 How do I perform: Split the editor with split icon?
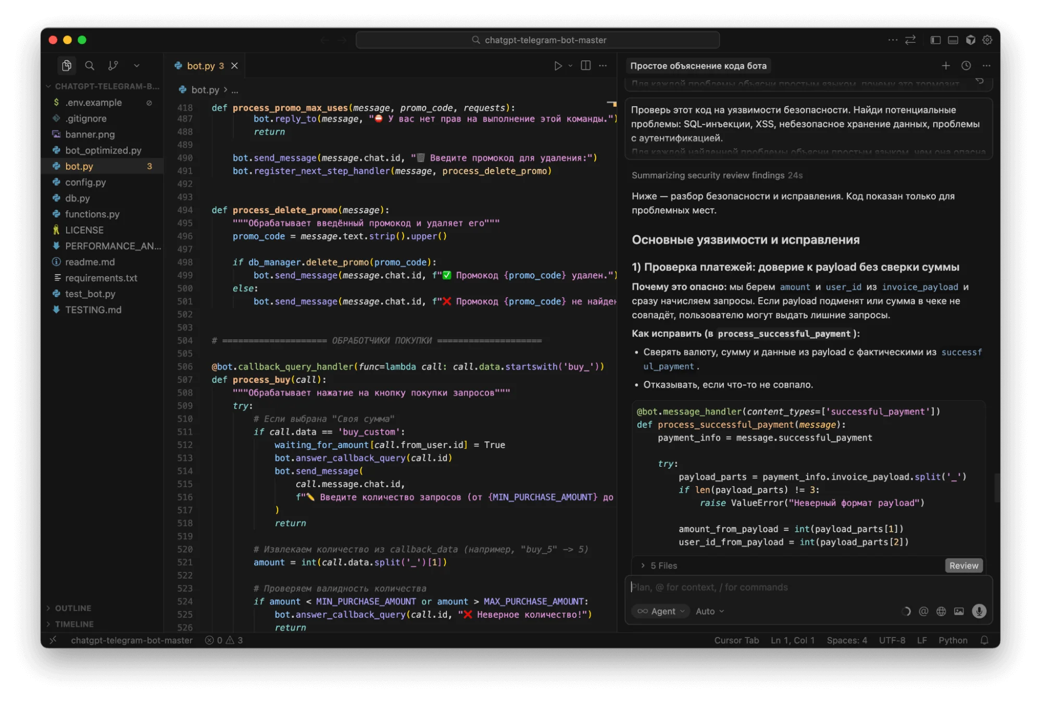[x=586, y=66]
